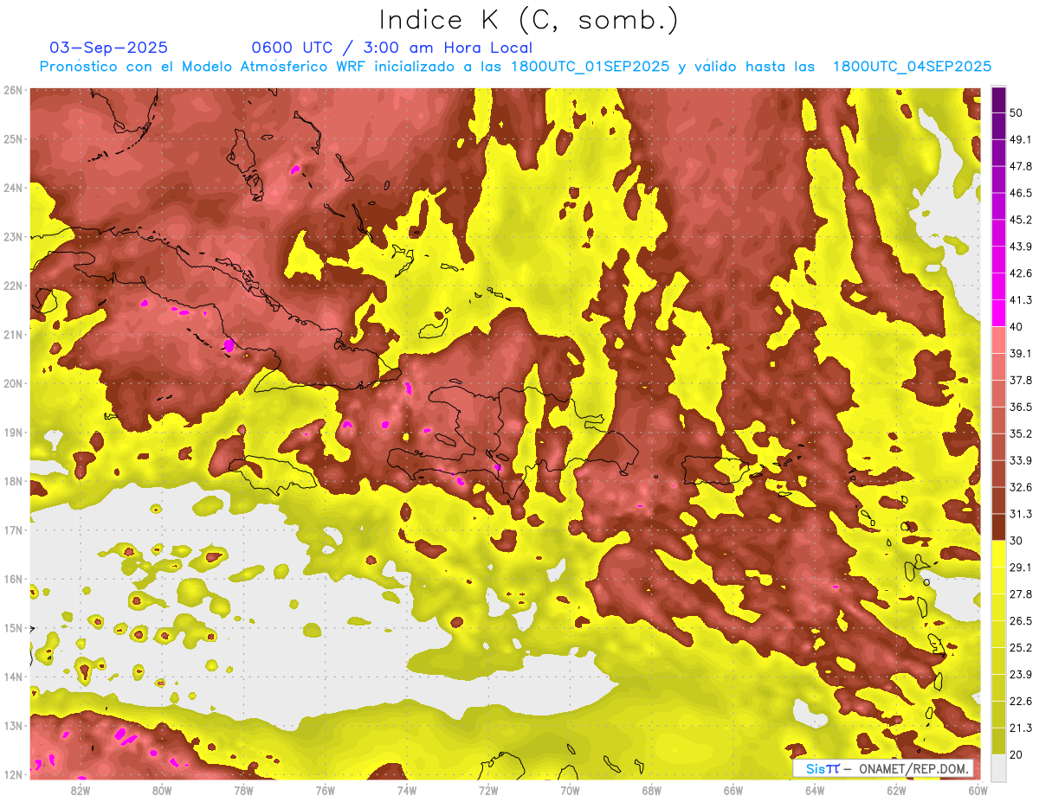Click the colorbar value '25.2'

[x=1020, y=648]
